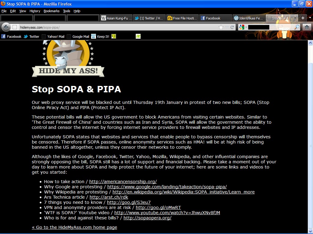This screenshot has height=234, width=313.
Task: Bookmark this page with the star icon
Action: 221,27
